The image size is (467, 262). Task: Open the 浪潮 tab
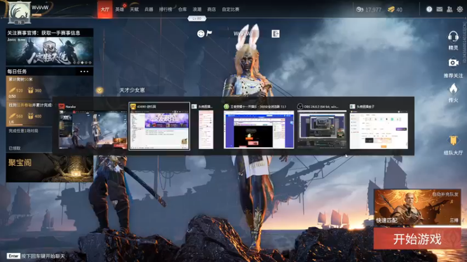coord(197,9)
